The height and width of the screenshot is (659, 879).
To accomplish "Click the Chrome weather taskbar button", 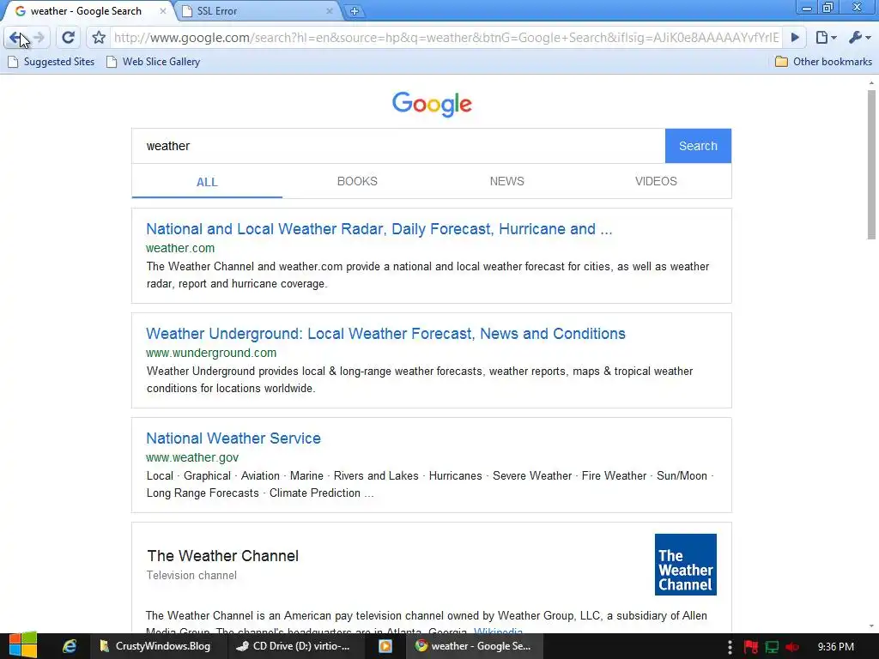I will tap(473, 646).
